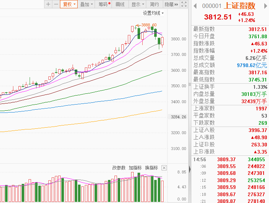Click the 平盘家数 value 53
This screenshot has width=269, height=203.
[x=264, y=116]
